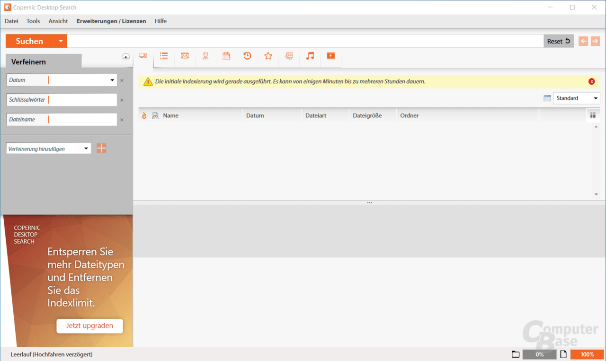
Task: Open the music note category tab
Action: tap(310, 56)
